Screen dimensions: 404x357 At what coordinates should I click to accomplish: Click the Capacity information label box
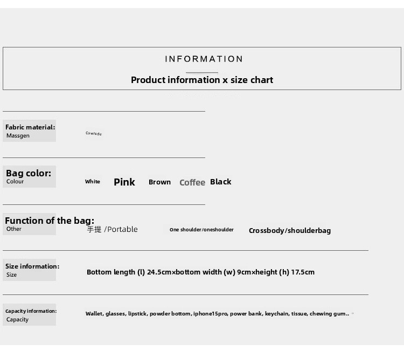(30, 315)
